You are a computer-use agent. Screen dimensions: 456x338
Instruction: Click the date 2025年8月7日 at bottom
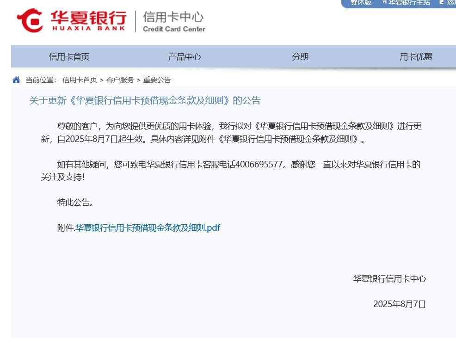click(400, 304)
